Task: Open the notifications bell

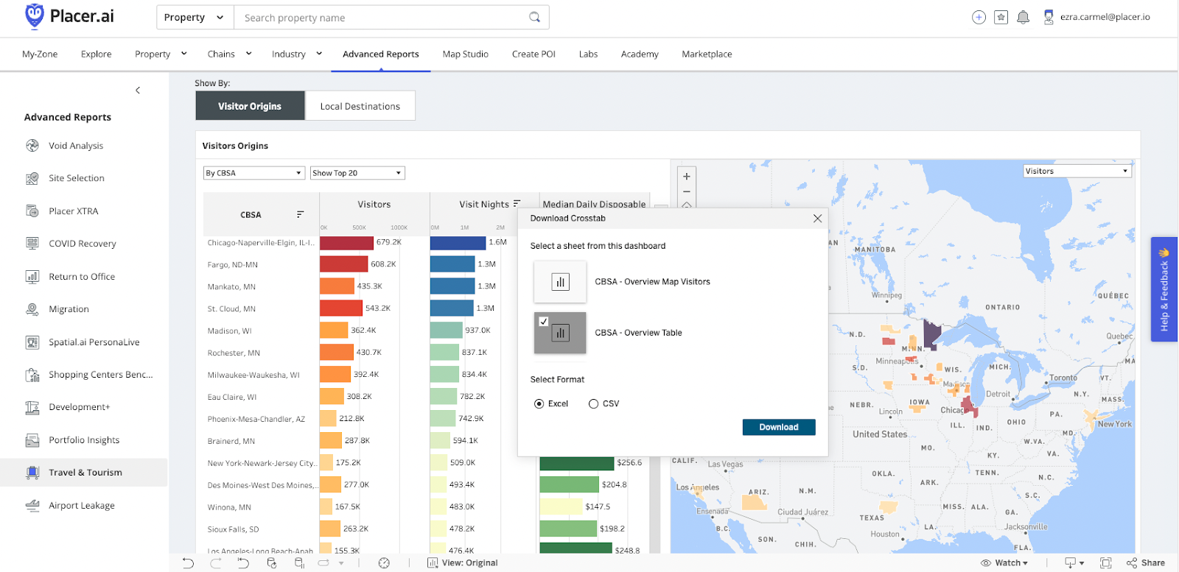Action: pyautogui.click(x=1023, y=17)
